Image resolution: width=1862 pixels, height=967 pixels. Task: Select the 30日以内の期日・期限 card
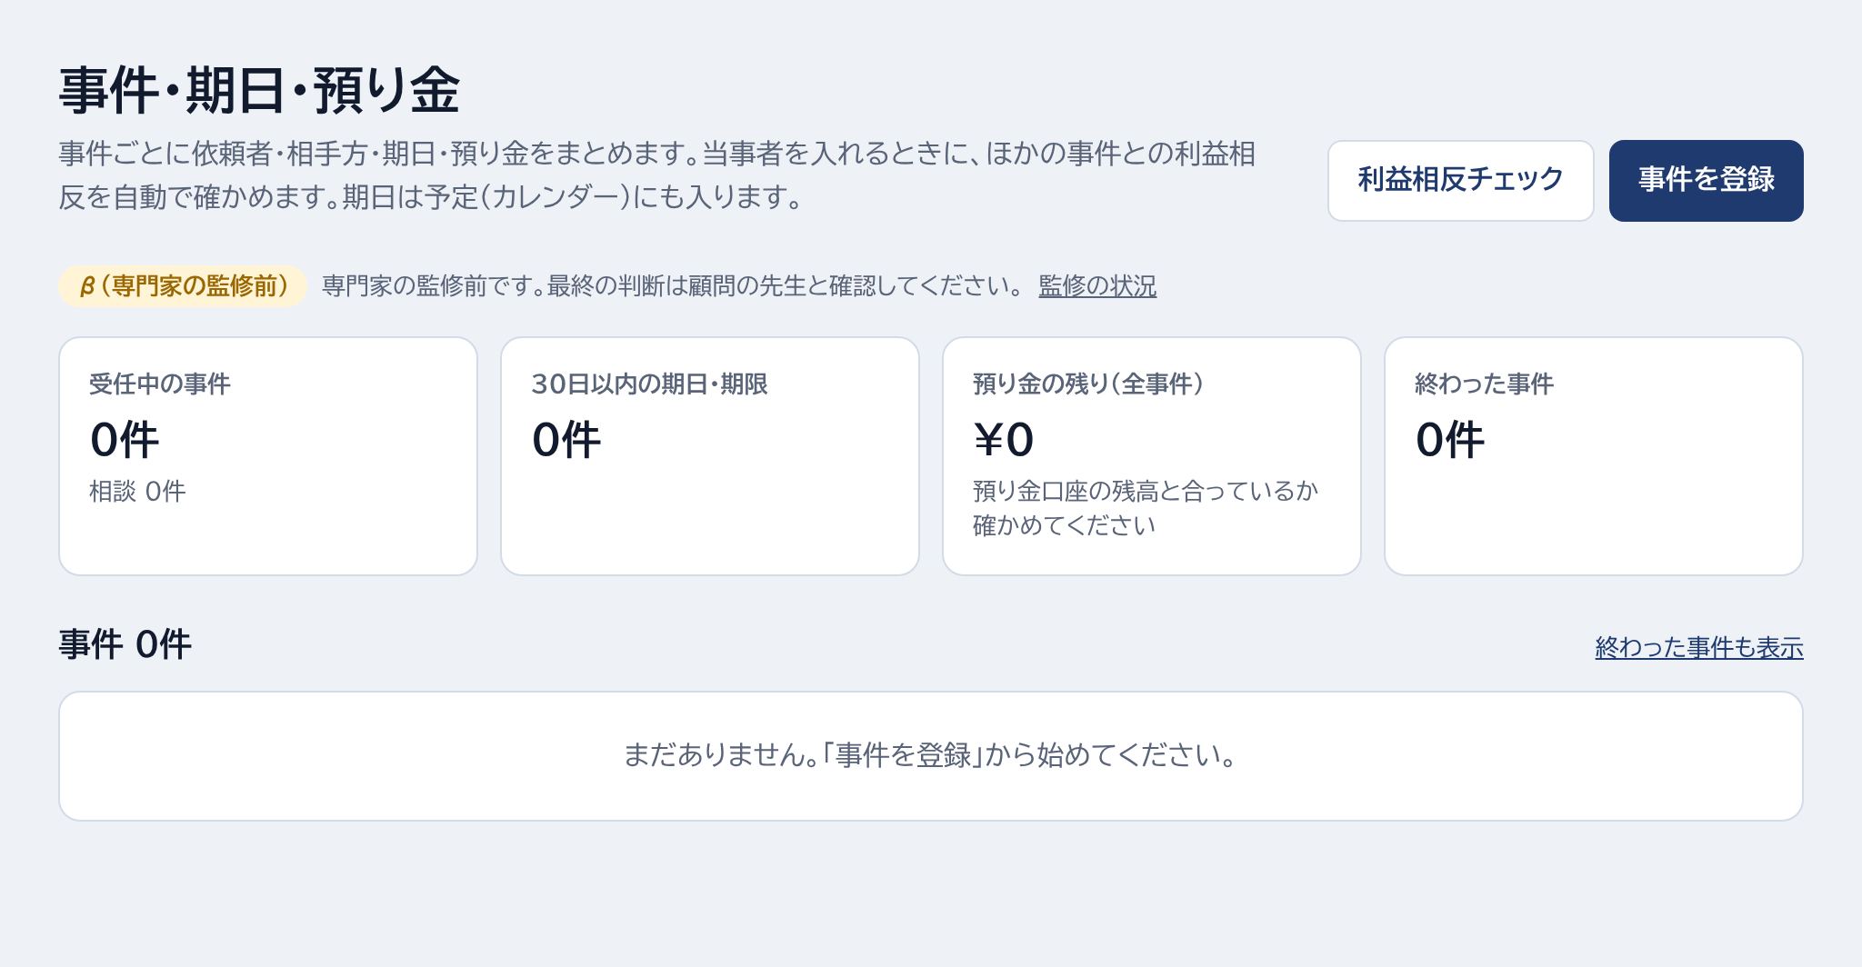point(710,456)
